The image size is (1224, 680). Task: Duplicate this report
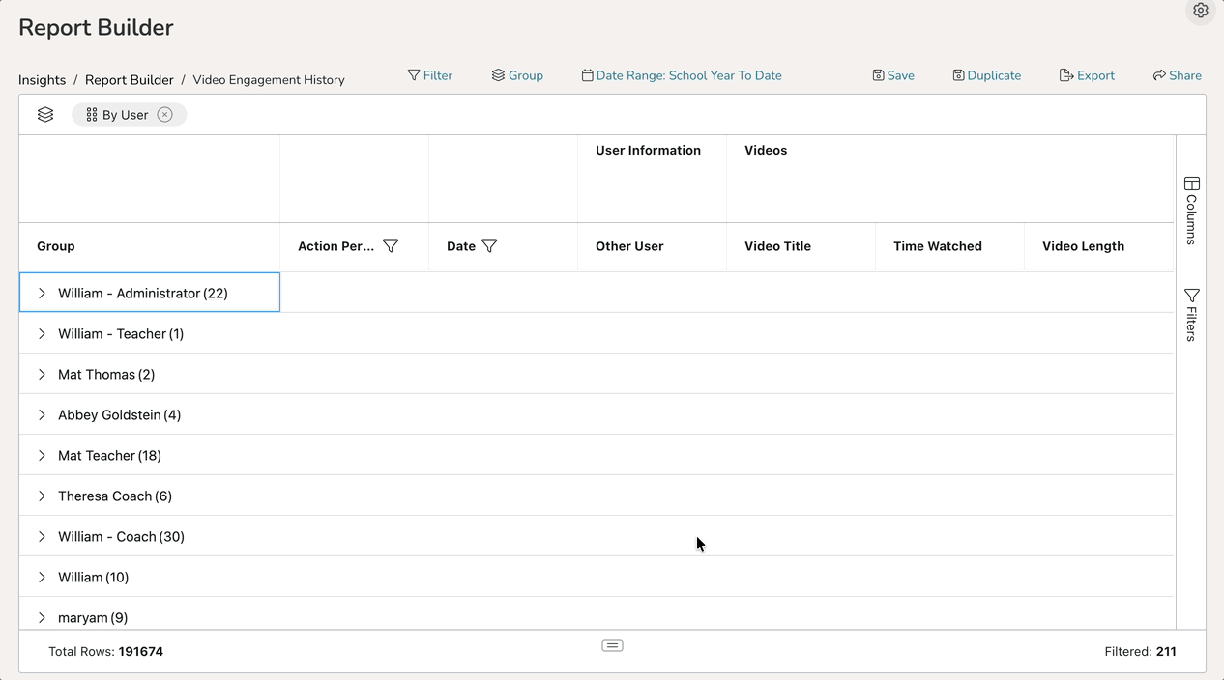pyautogui.click(x=986, y=75)
